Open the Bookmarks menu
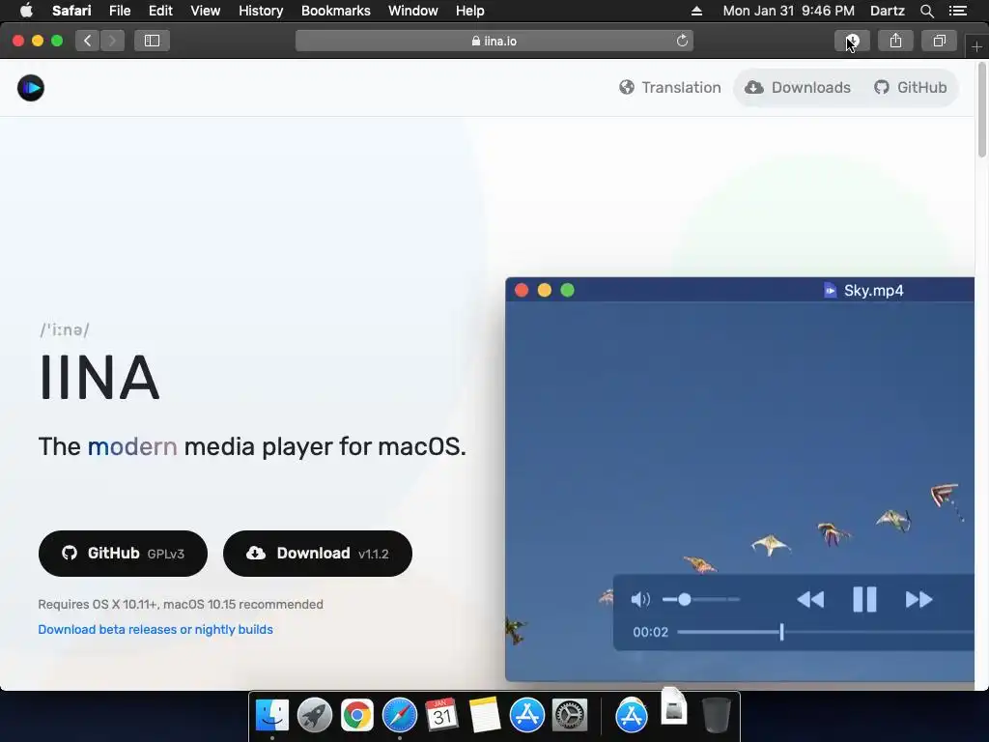989x742 pixels. [335, 11]
